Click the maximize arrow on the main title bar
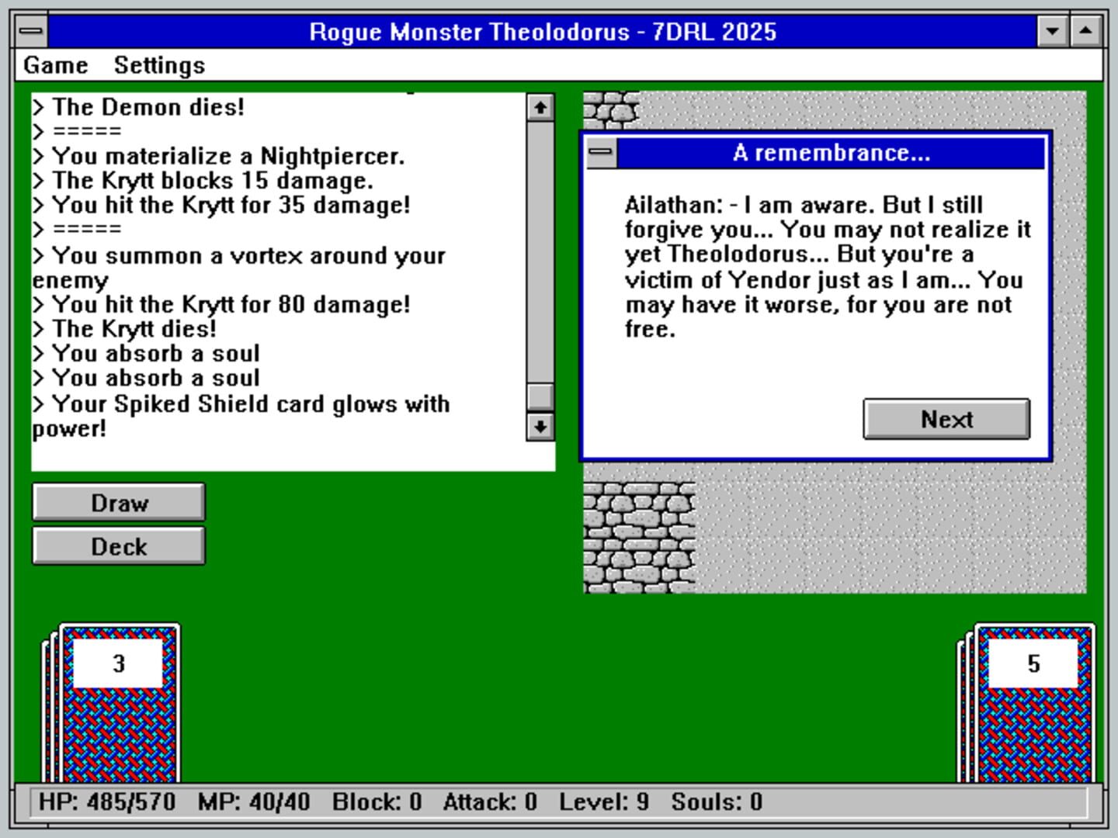Viewport: 1118px width, 838px height. (1085, 31)
